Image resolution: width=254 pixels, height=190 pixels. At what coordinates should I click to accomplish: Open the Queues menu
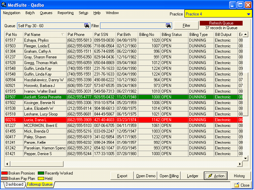[46, 13]
